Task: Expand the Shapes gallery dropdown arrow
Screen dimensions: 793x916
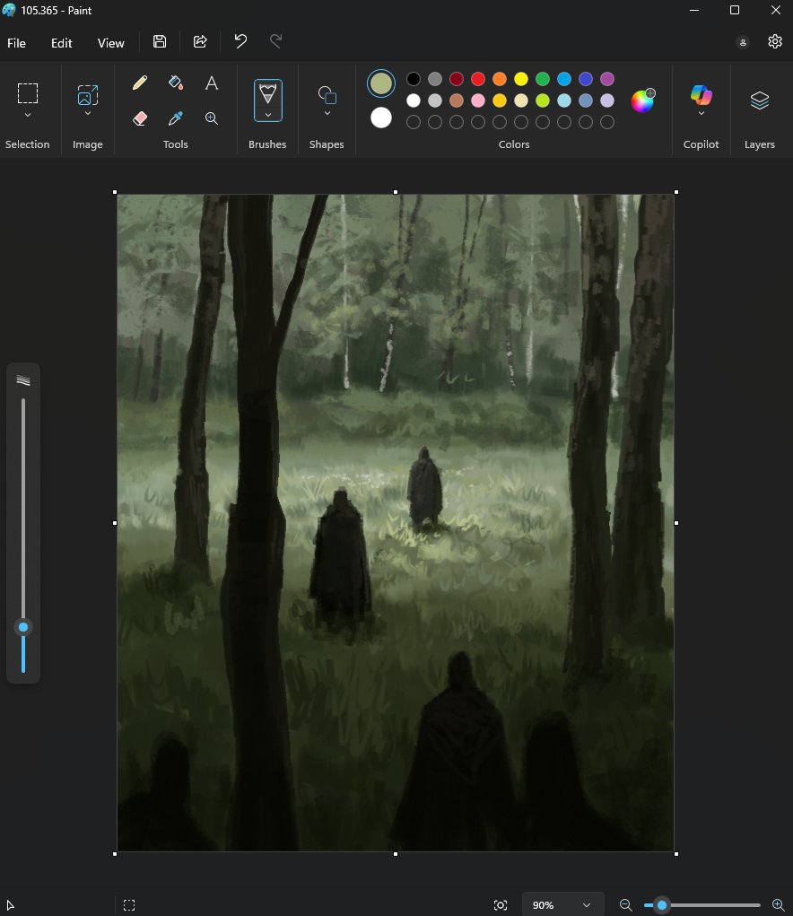Action: pyautogui.click(x=327, y=113)
